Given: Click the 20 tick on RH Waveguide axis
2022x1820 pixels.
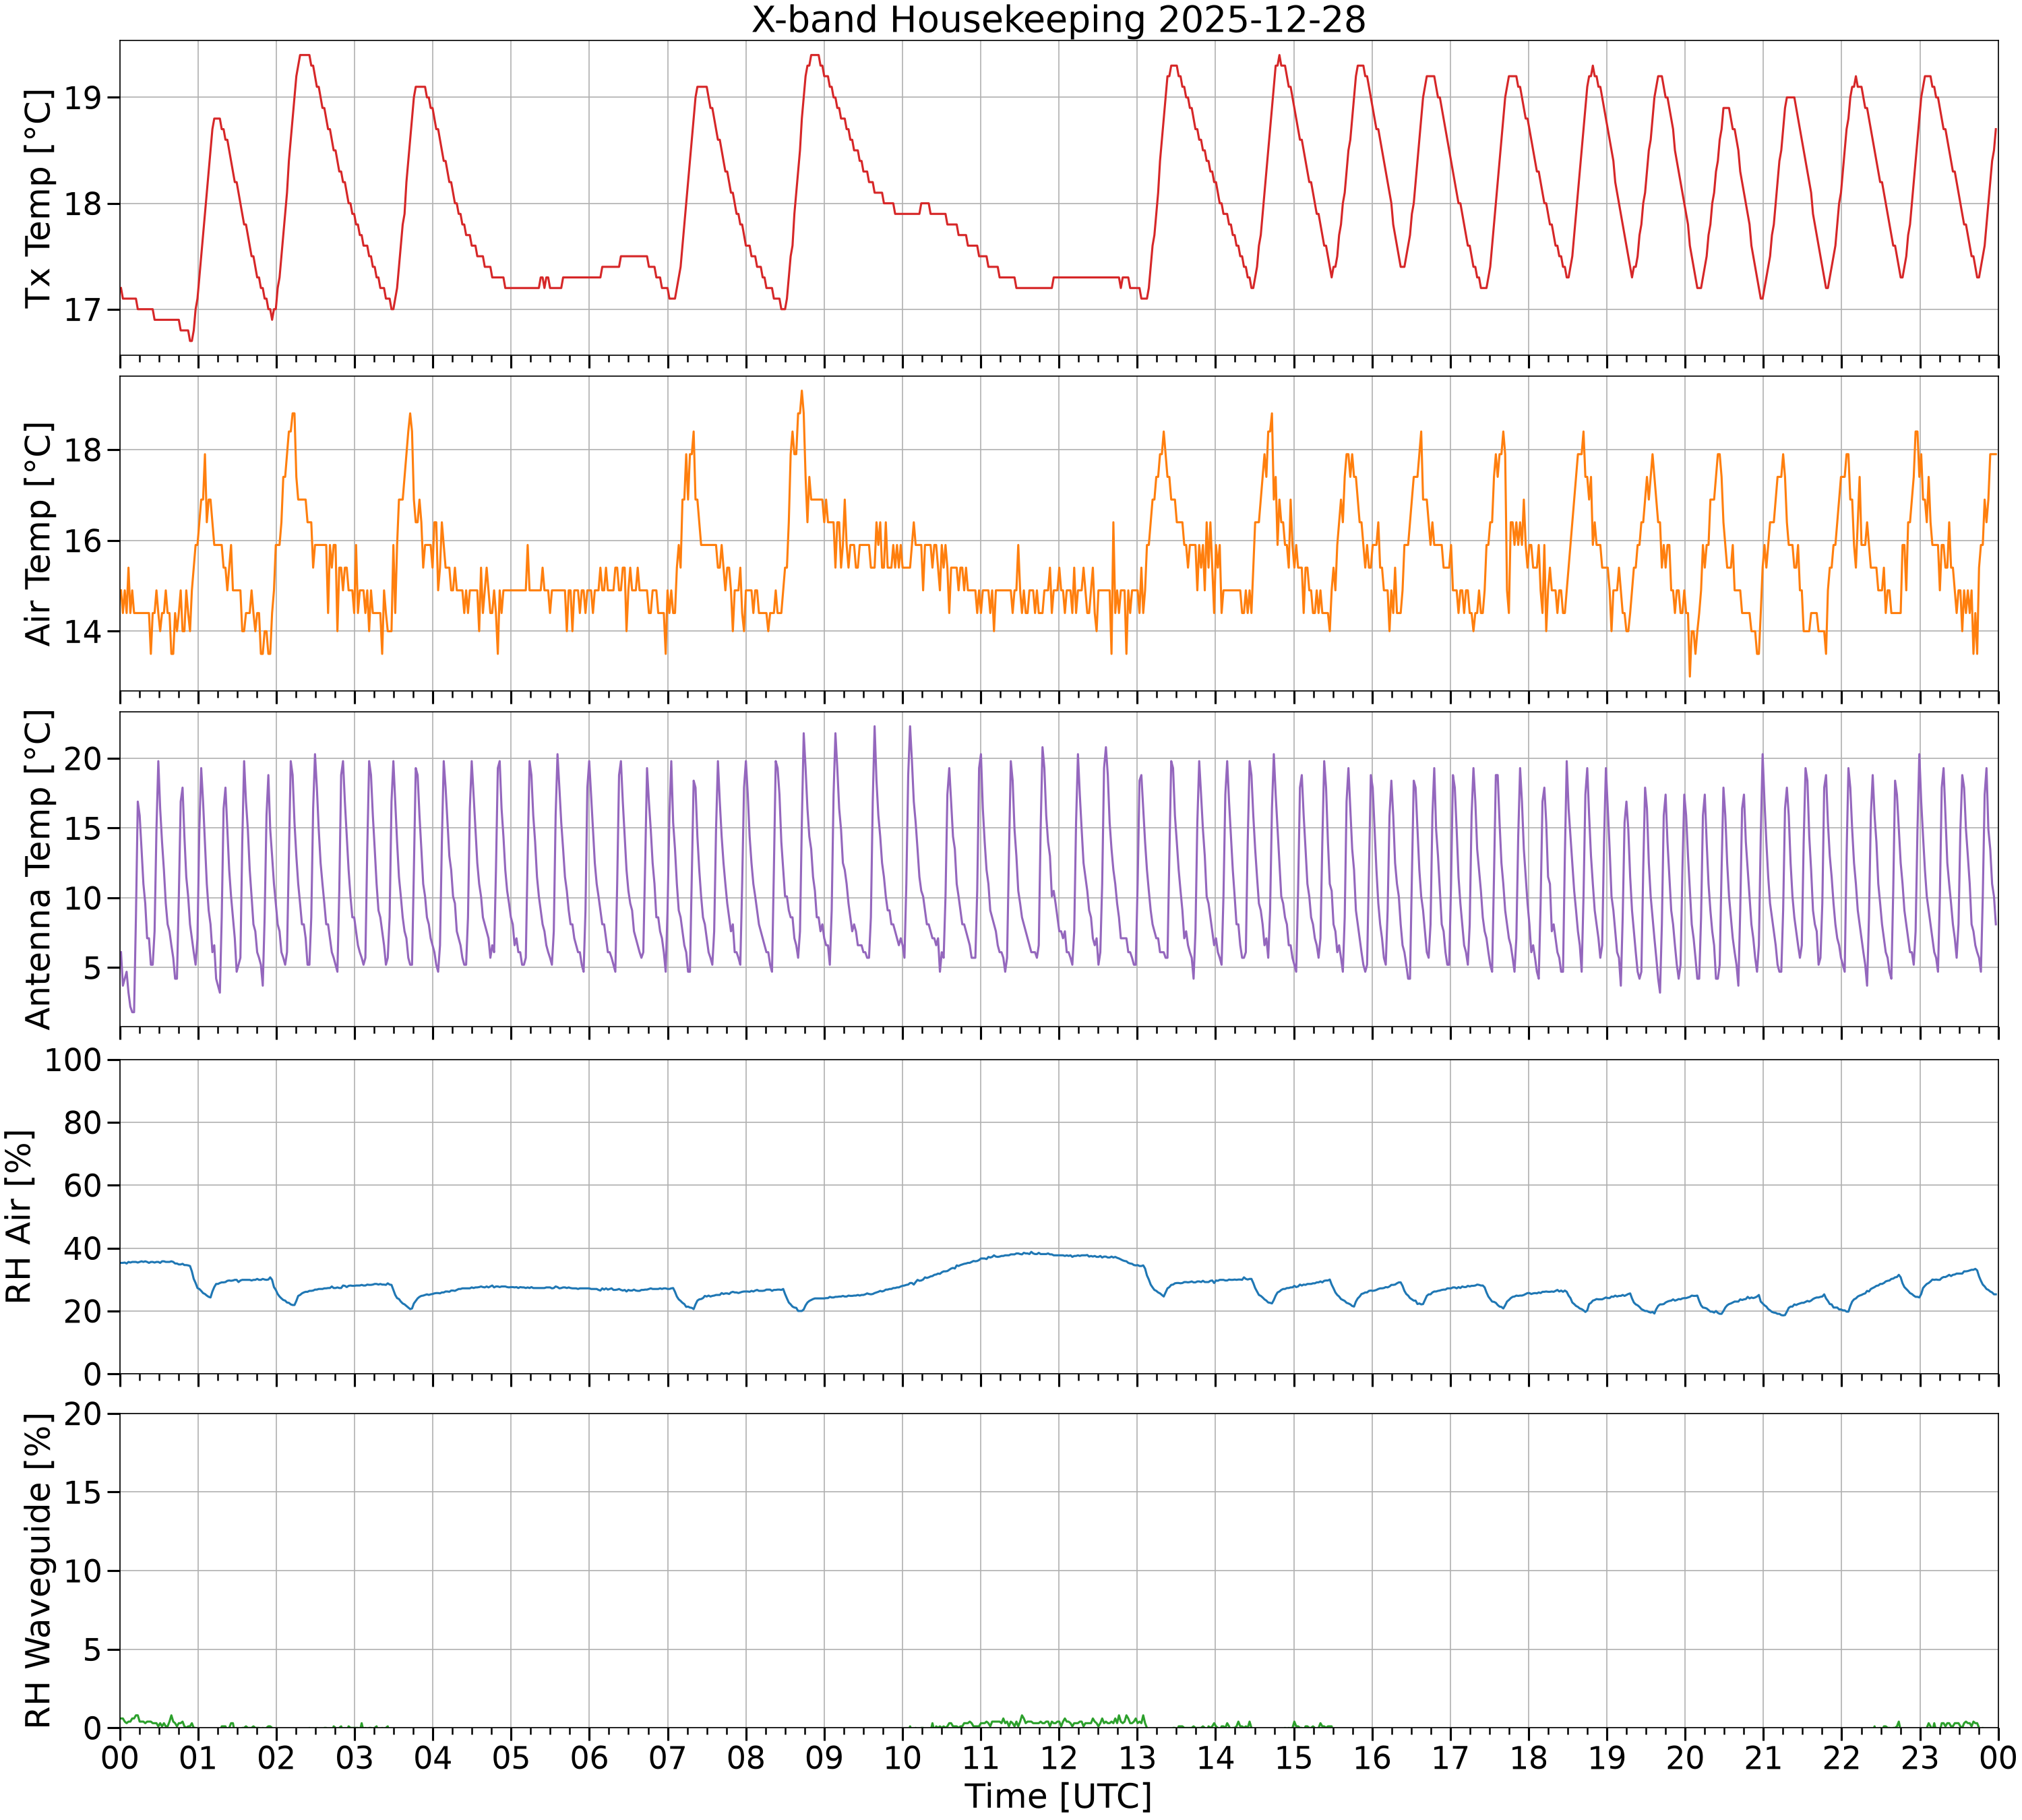Looking at the screenshot, I should coord(83,1414).
